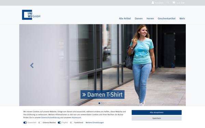
Task: Click the user account icon
Action: click(x=153, y=2)
